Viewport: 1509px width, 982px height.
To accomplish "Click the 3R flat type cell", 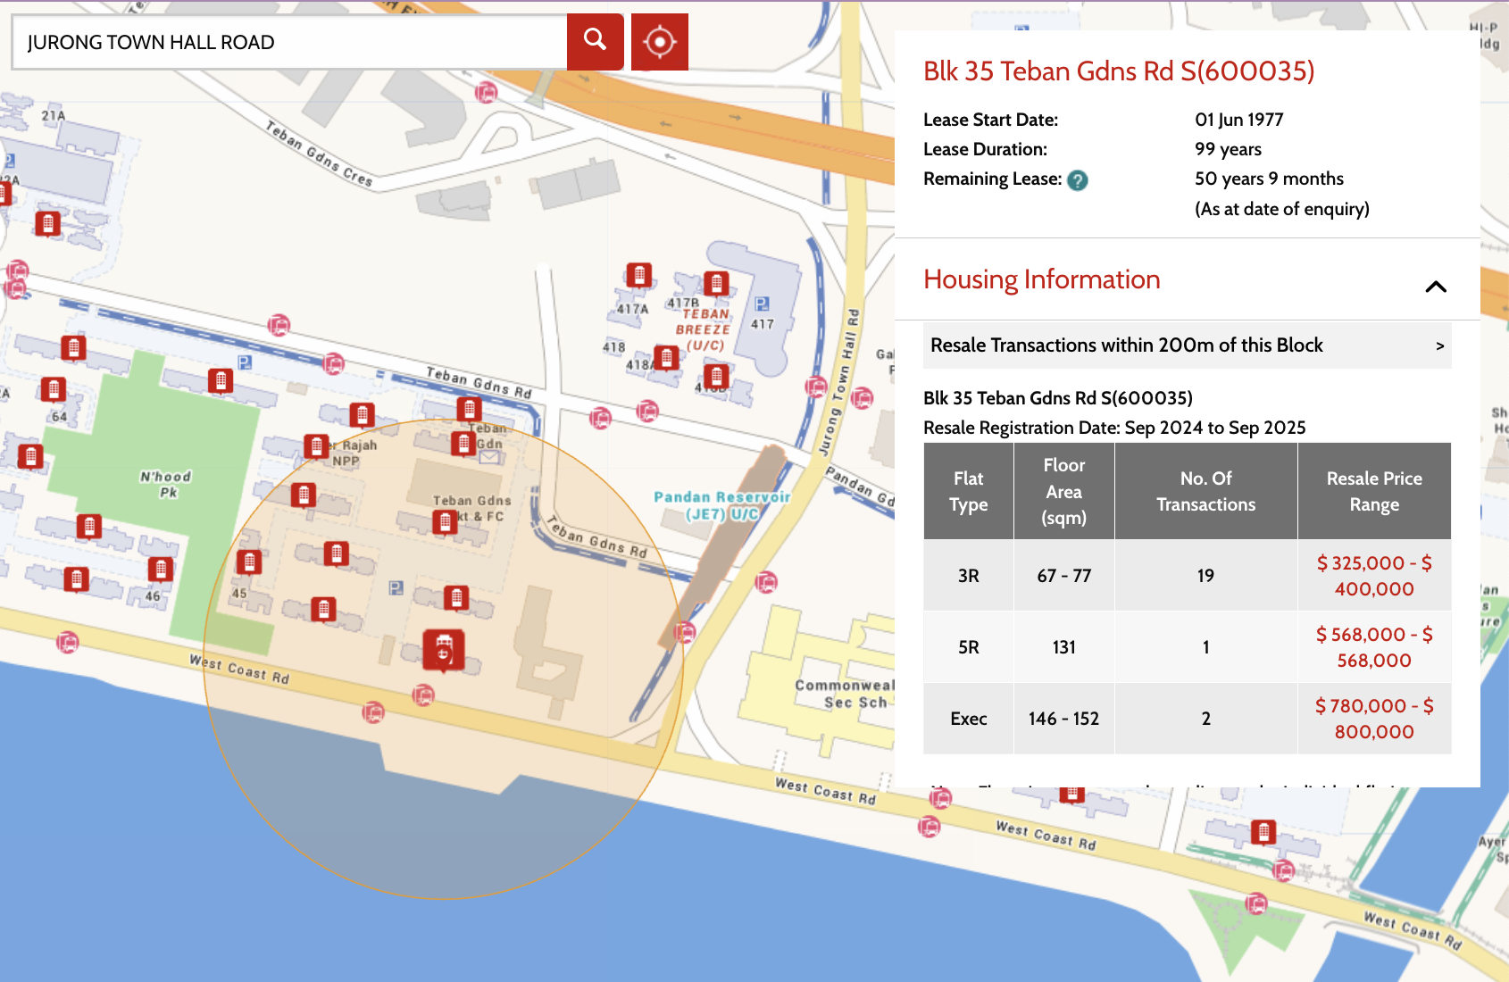I will [968, 576].
